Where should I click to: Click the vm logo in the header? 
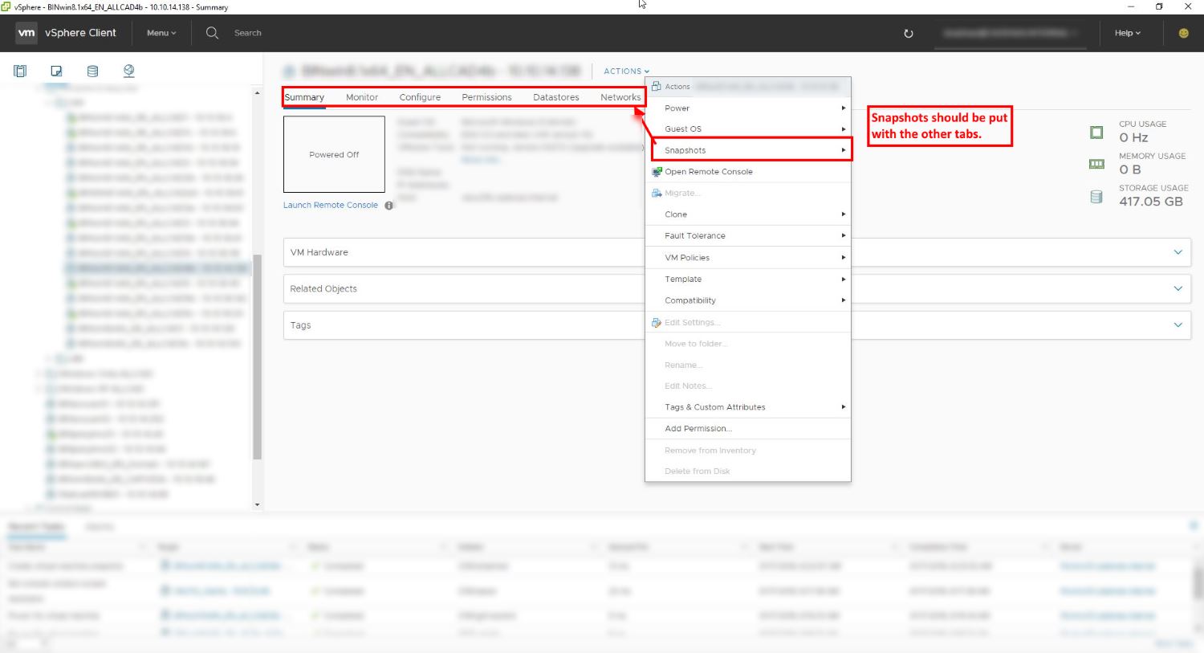[26, 33]
